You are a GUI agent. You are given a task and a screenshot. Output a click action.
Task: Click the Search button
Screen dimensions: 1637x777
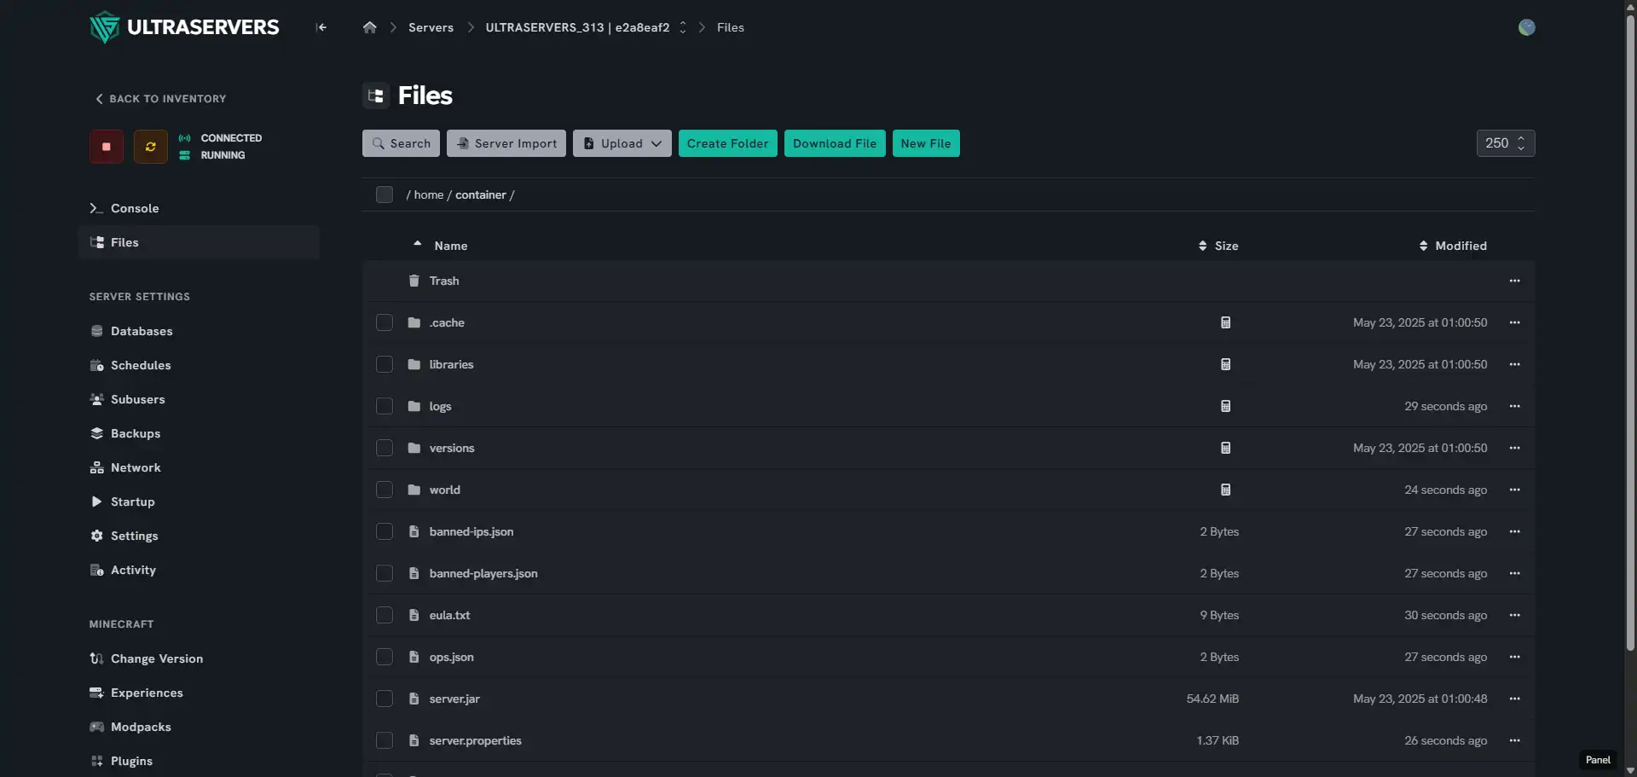[401, 143]
